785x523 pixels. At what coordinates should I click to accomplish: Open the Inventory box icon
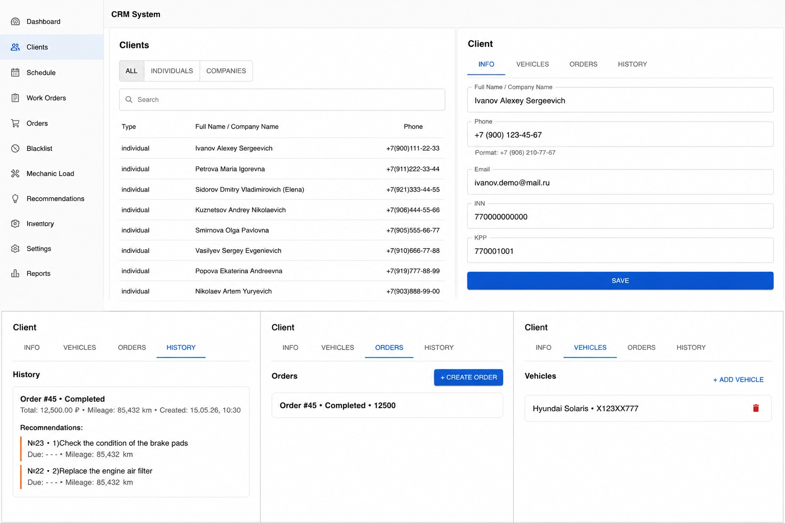(15, 224)
